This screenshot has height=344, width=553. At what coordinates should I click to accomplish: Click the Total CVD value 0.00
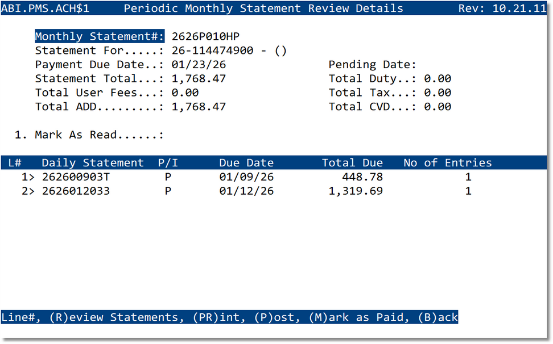coord(438,107)
